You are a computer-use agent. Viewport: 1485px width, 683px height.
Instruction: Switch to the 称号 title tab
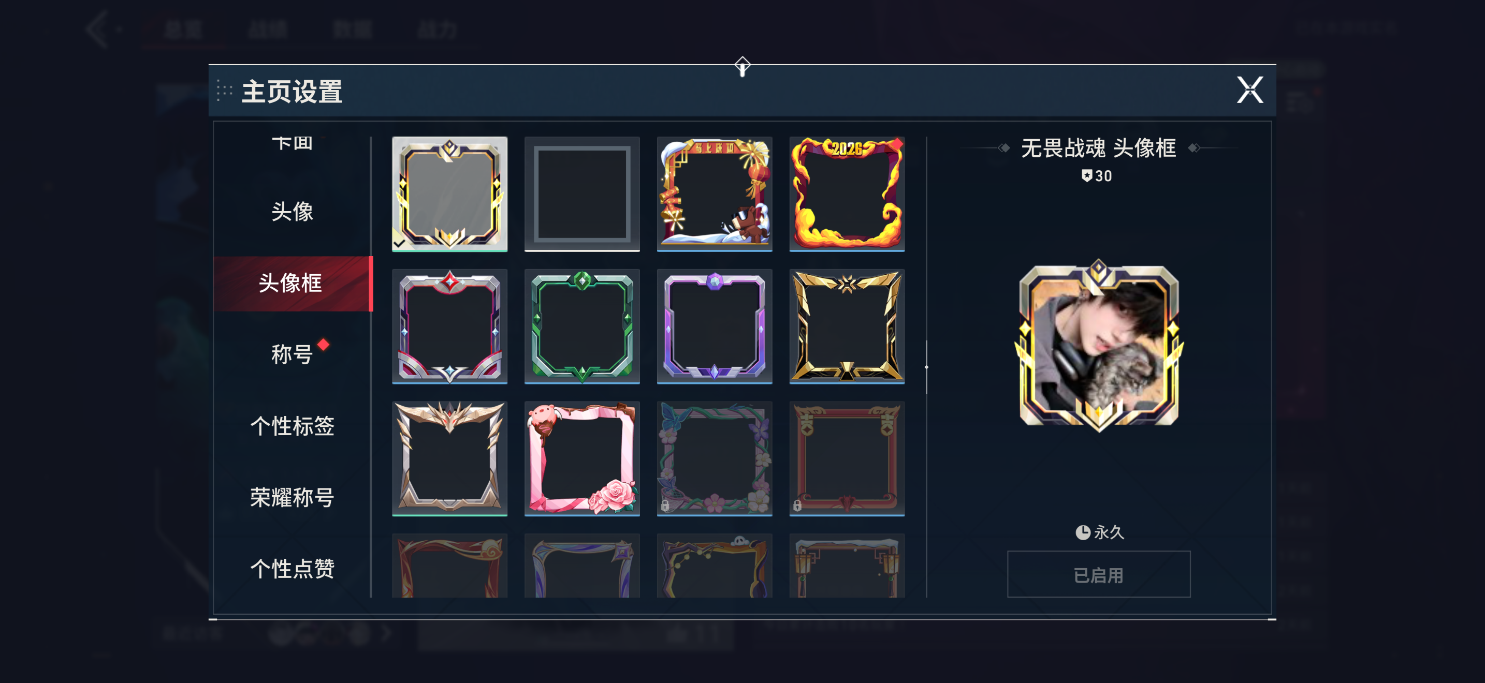(x=292, y=353)
